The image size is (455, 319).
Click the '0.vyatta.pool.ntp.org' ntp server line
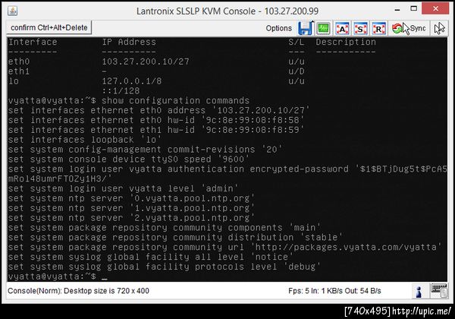point(131,198)
